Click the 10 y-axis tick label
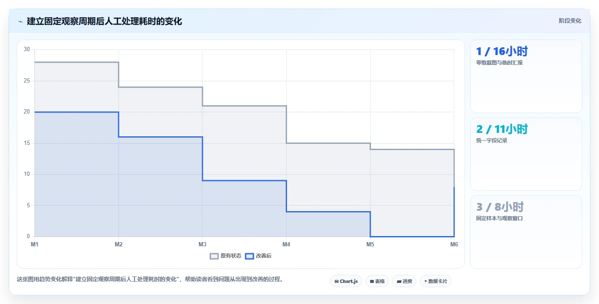Screen dimensions: 599x304 point(27,174)
